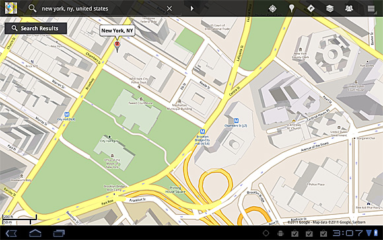Viewport: 383px width, 240px height.
Task: Expand search with the arrow button
Action: pyautogui.click(x=192, y=9)
